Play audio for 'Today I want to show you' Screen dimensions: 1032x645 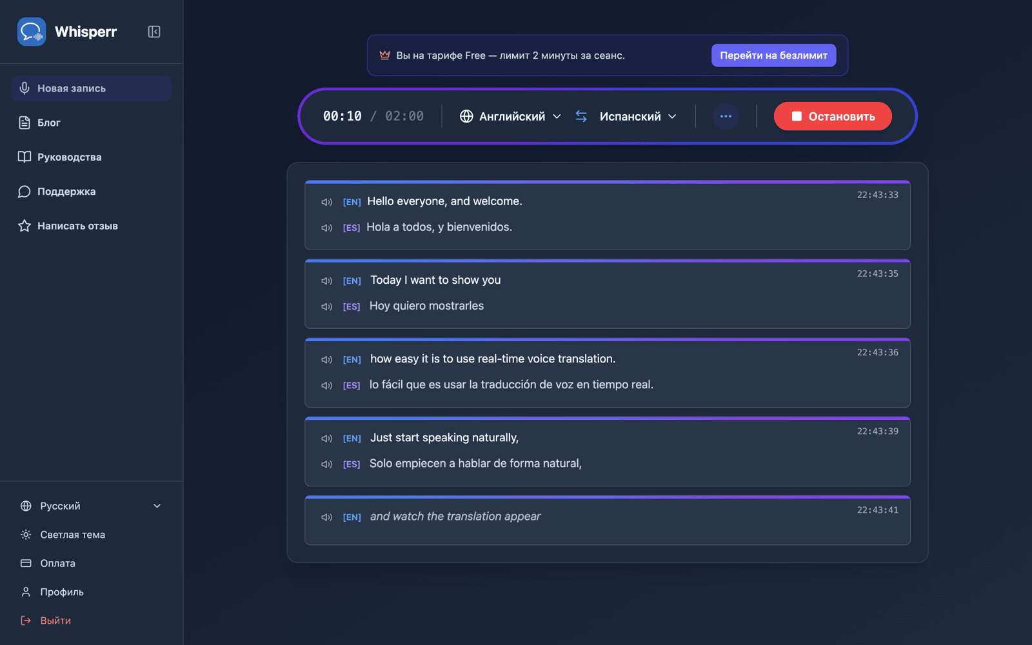tap(327, 281)
